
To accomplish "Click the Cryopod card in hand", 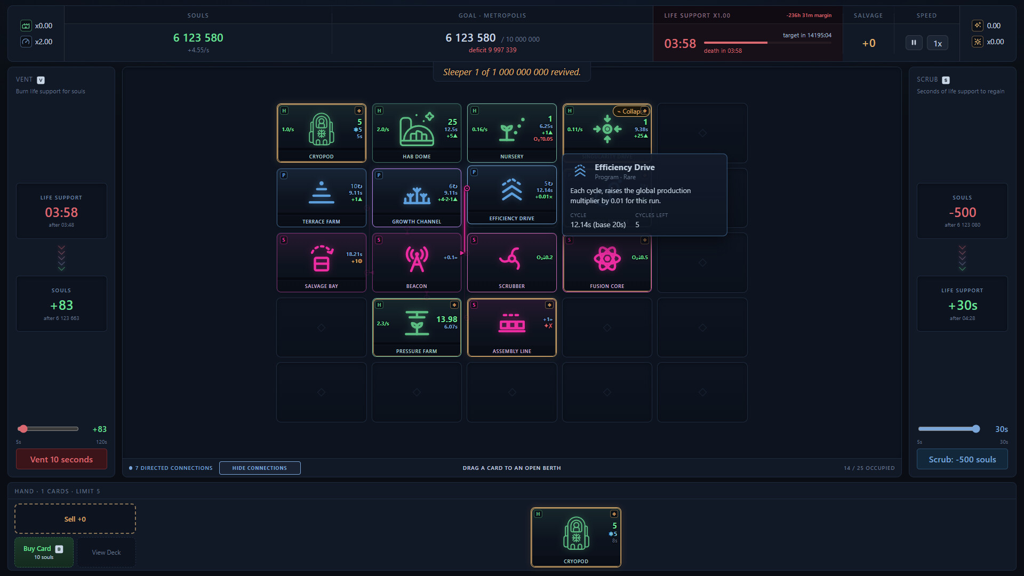I will (x=576, y=537).
